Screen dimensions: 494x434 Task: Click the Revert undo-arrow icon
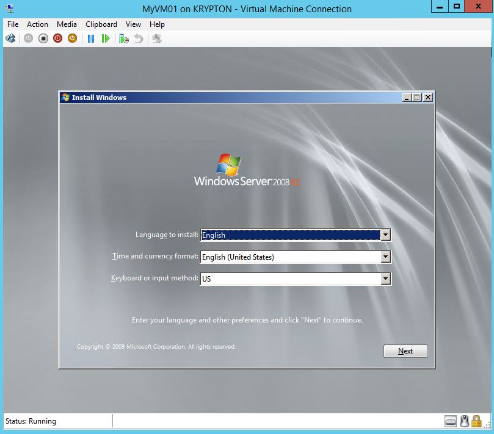[139, 38]
